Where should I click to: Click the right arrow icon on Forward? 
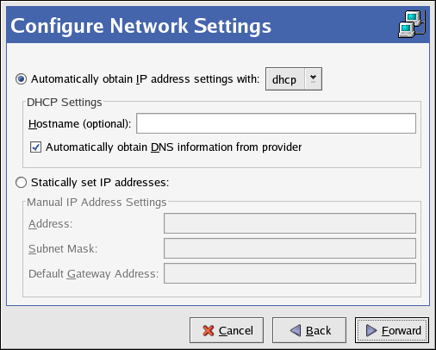click(x=371, y=330)
